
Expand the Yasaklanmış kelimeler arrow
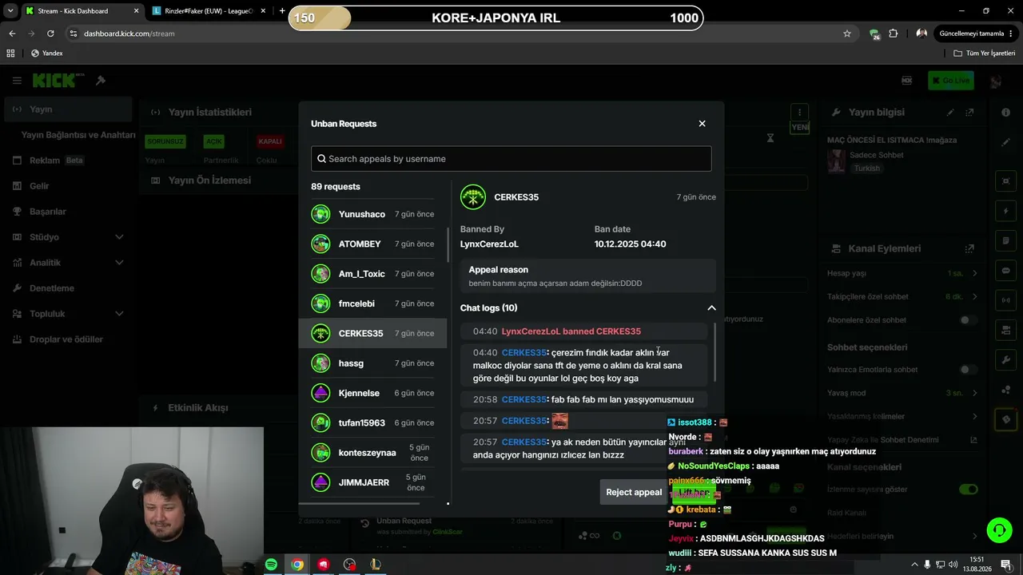[x=974, y=417]
